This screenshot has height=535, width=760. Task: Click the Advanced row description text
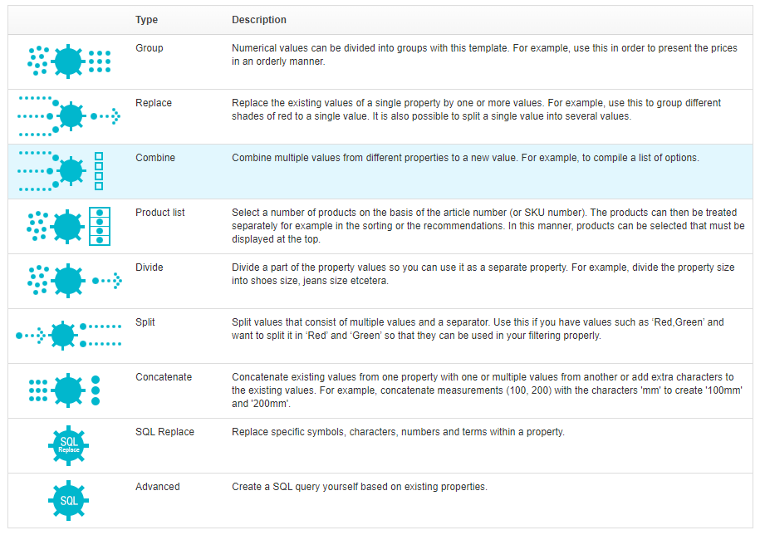point(359,487)
